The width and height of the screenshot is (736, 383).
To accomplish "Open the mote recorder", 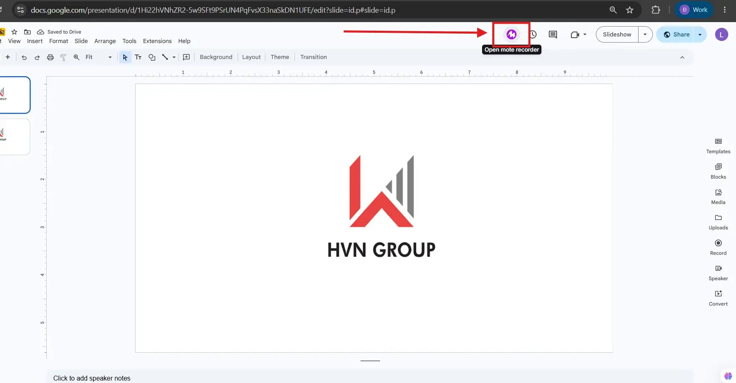I will [x=511, y=34].
